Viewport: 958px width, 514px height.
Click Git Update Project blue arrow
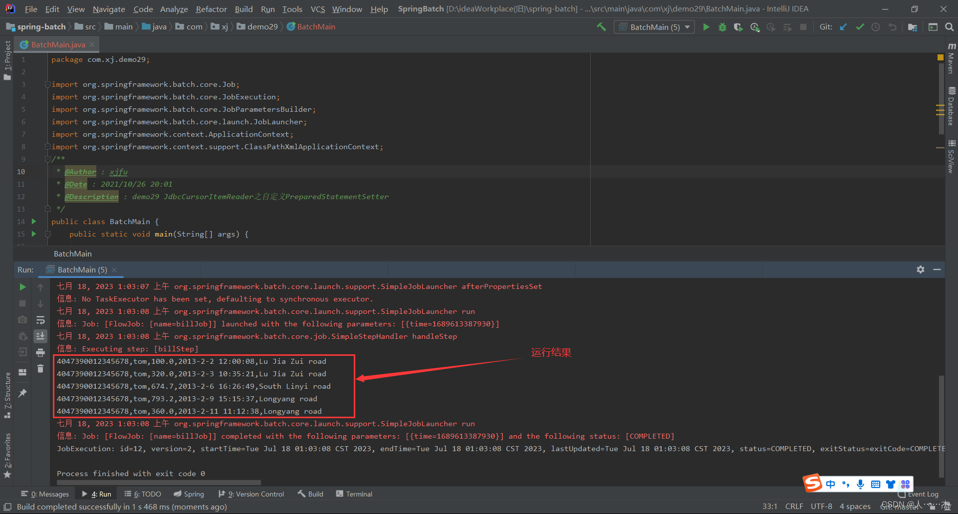(843, 27)
